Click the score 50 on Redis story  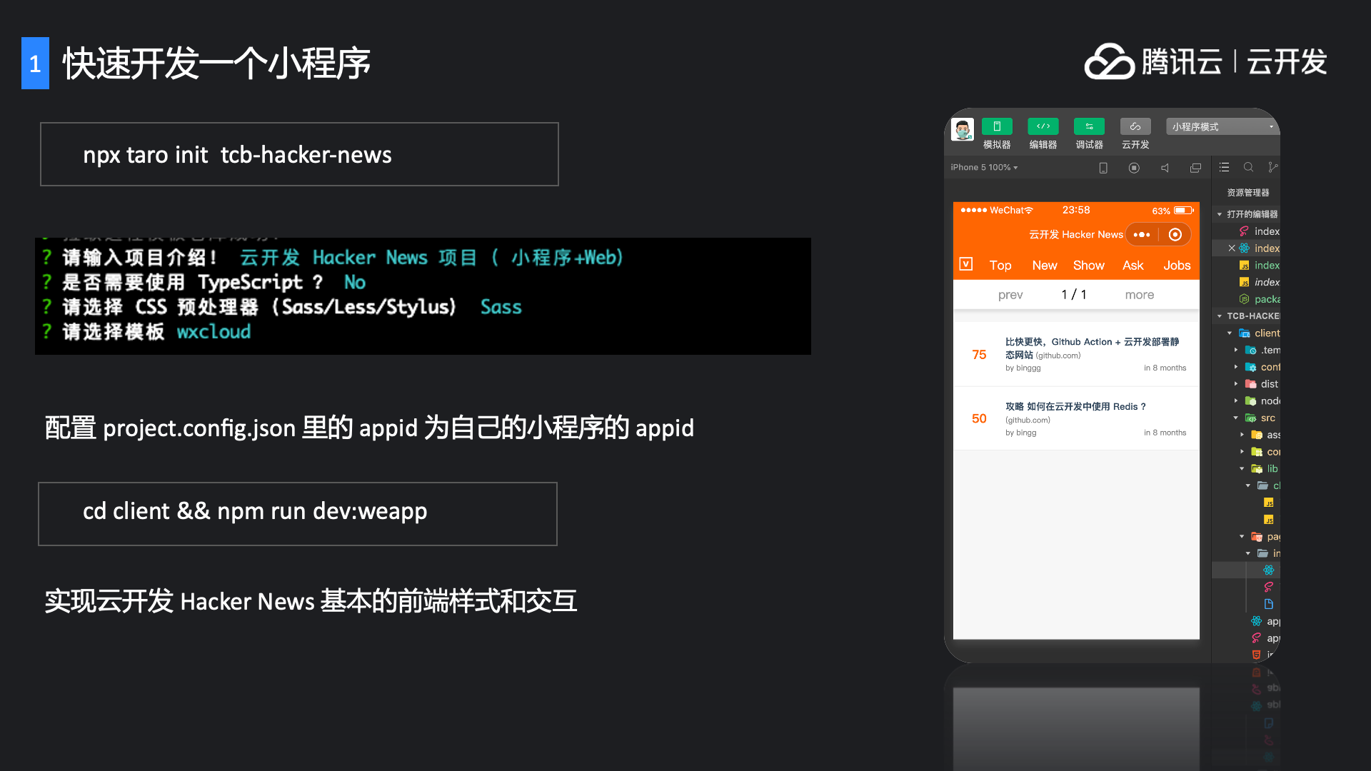(979, 419)
